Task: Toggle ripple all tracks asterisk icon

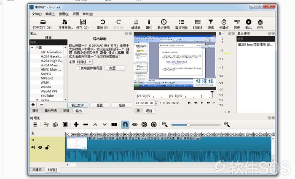Action: pos(154,125)
